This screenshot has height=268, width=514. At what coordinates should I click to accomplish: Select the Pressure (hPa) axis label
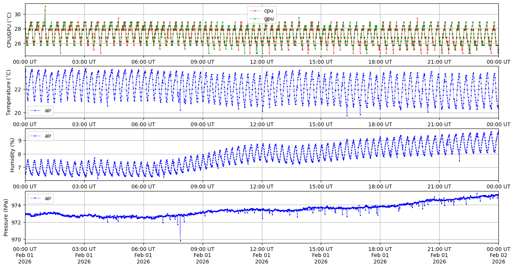coord(6,217)
